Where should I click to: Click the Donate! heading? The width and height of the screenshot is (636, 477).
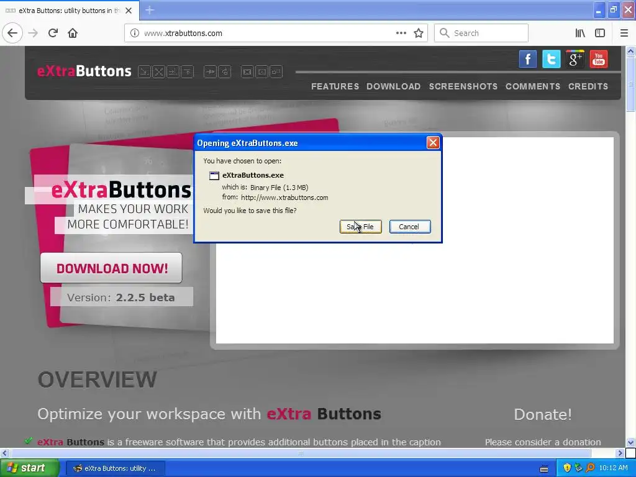543,414
